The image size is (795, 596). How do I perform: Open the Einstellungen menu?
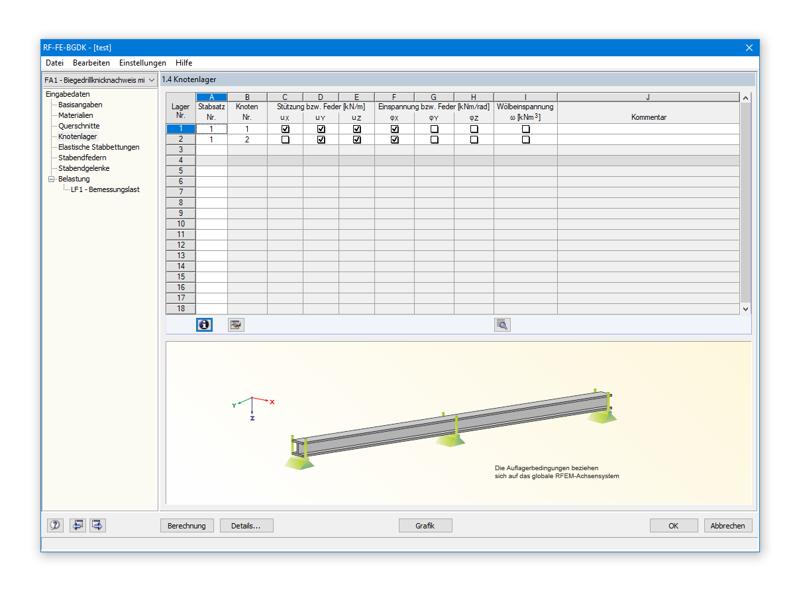[142, 63]
